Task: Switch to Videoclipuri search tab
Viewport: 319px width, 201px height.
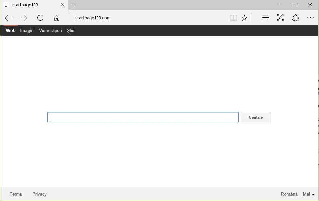Action: 51,31
